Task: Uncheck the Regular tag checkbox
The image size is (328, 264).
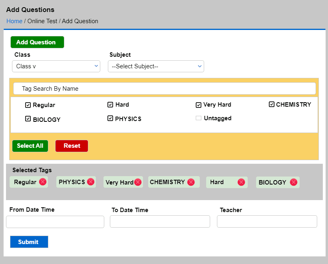Action: (x=28, y=105)
